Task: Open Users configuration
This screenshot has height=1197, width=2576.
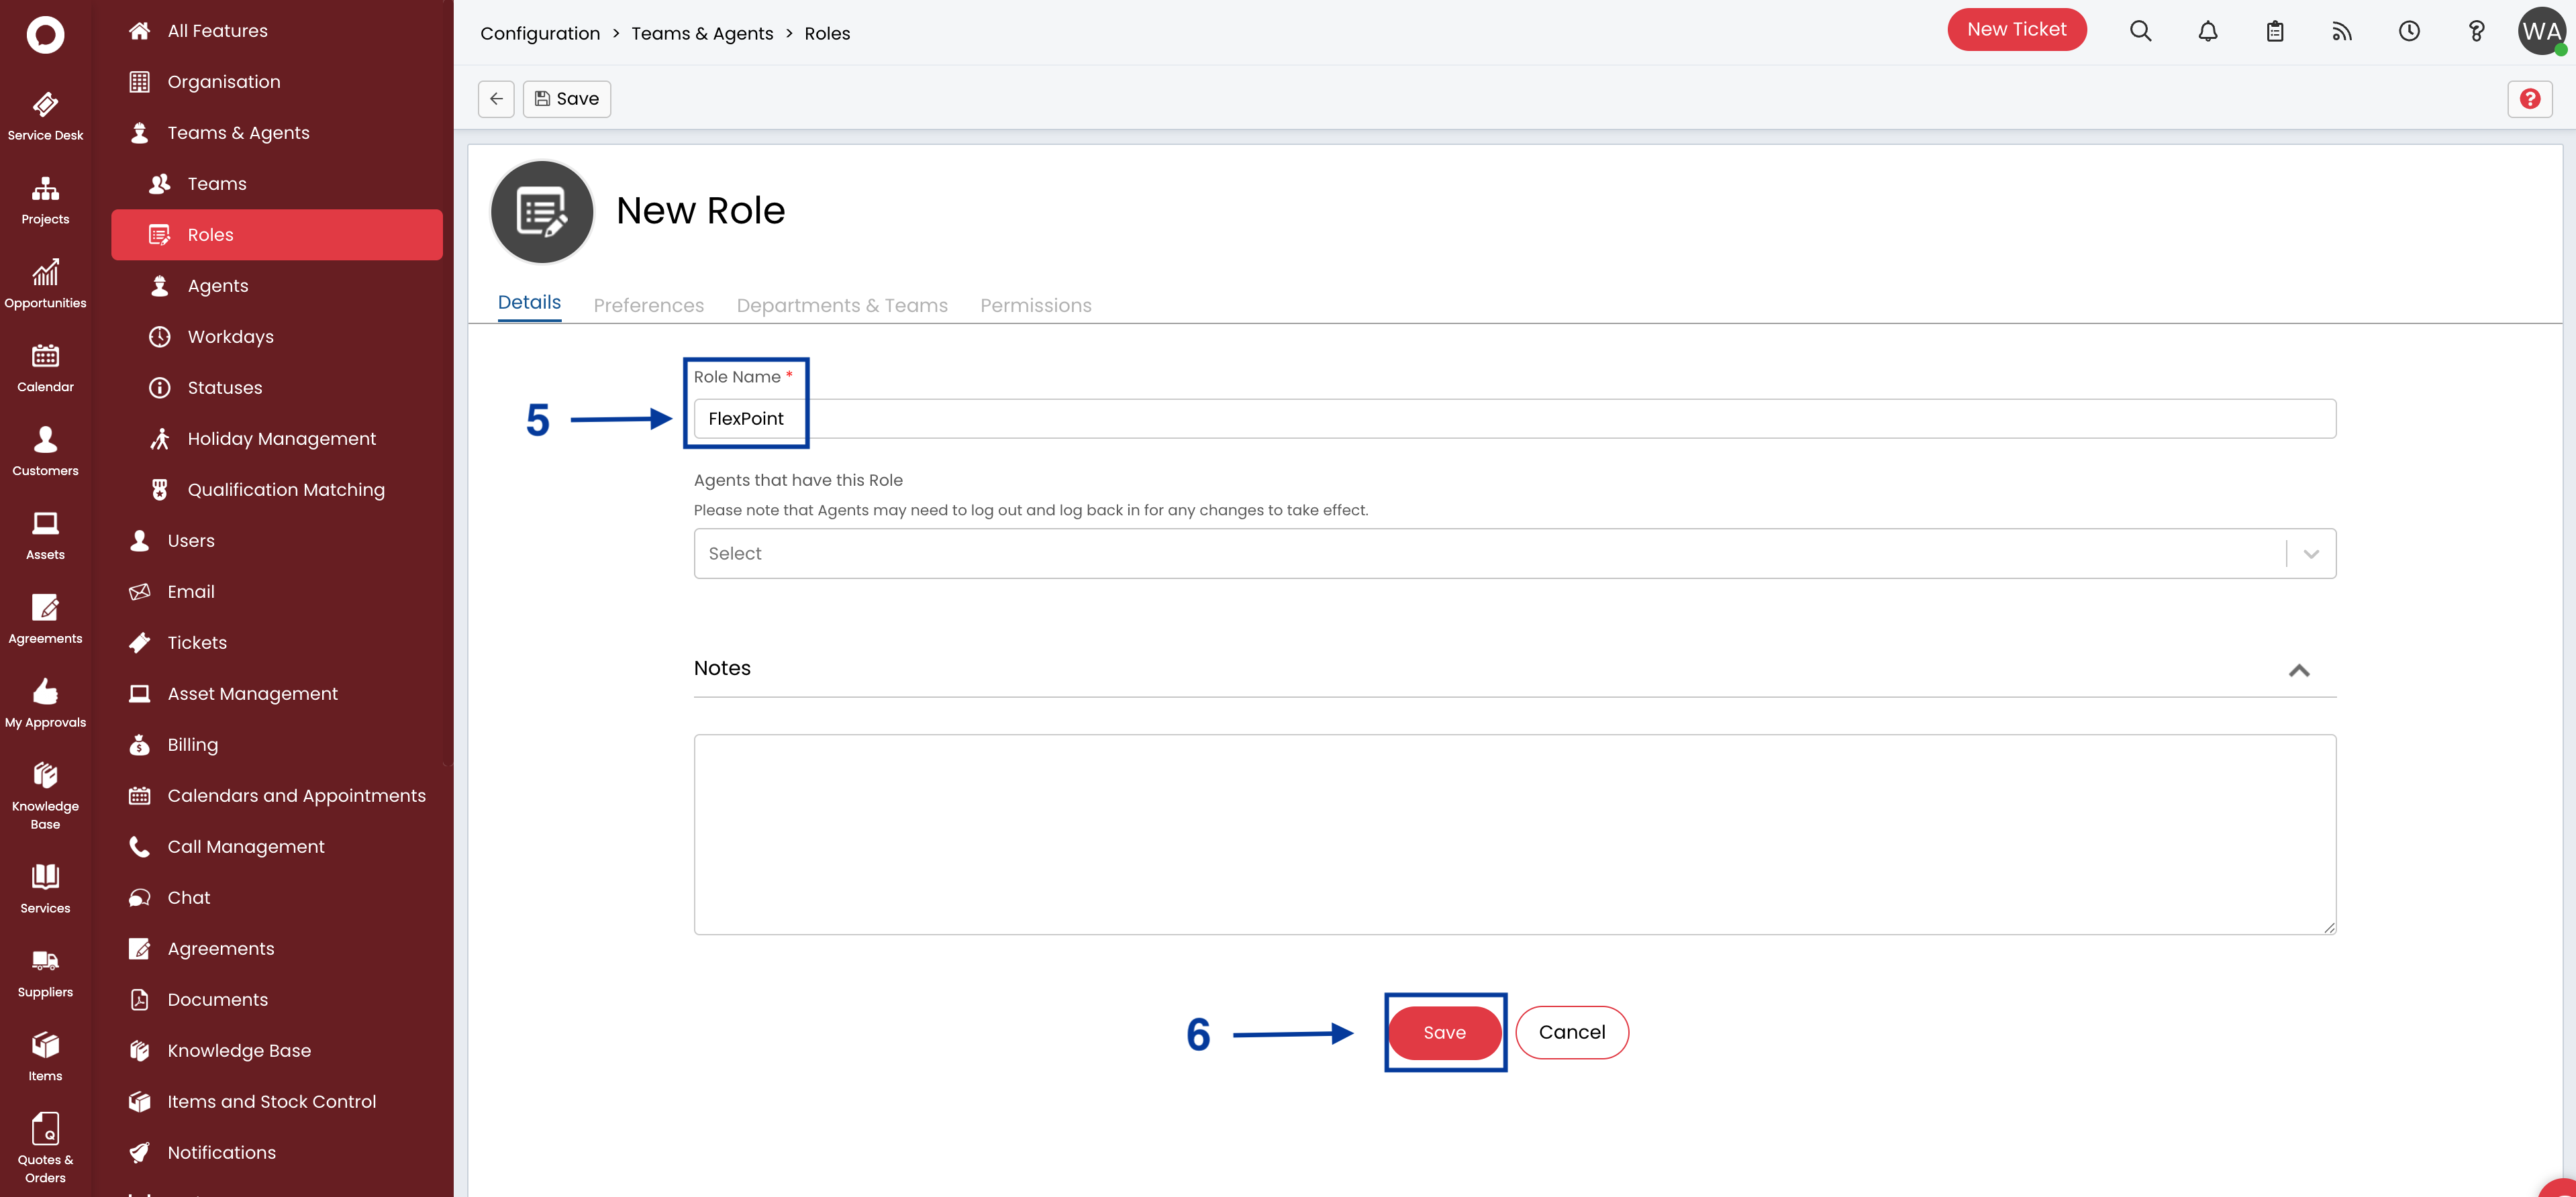Action: click(276, 541)
